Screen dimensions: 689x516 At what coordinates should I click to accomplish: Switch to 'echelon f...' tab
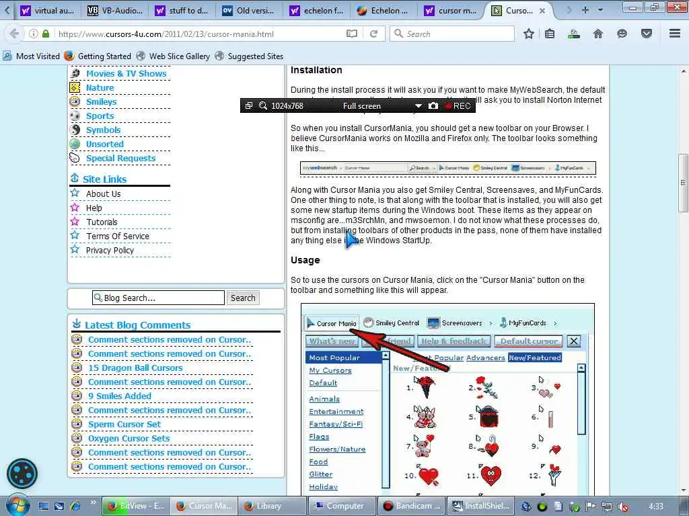pyautogui.click(x=316, y=11)
